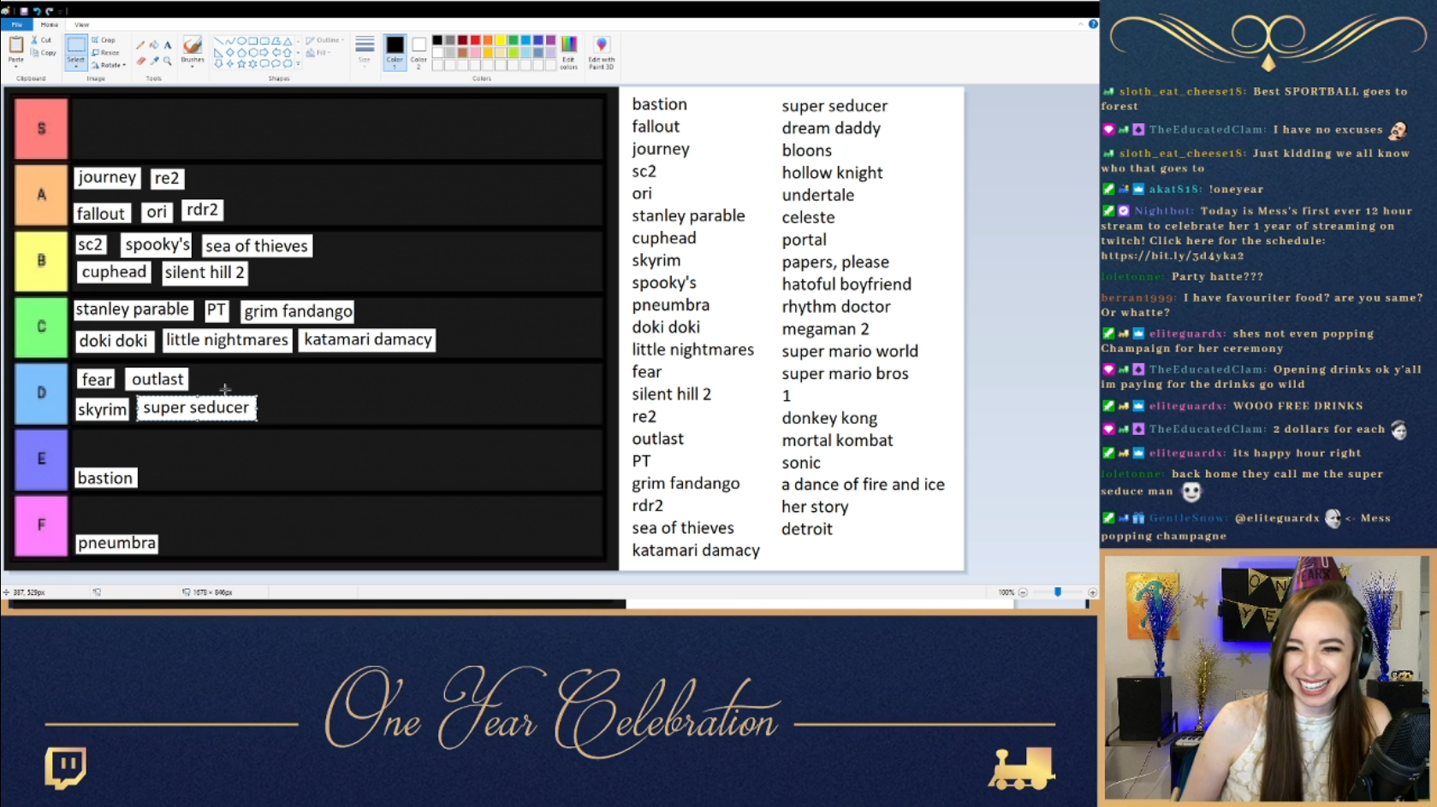The image size is (1437, 807).
Task: Expand the Shapes gallery
Action: click(298, 63)
